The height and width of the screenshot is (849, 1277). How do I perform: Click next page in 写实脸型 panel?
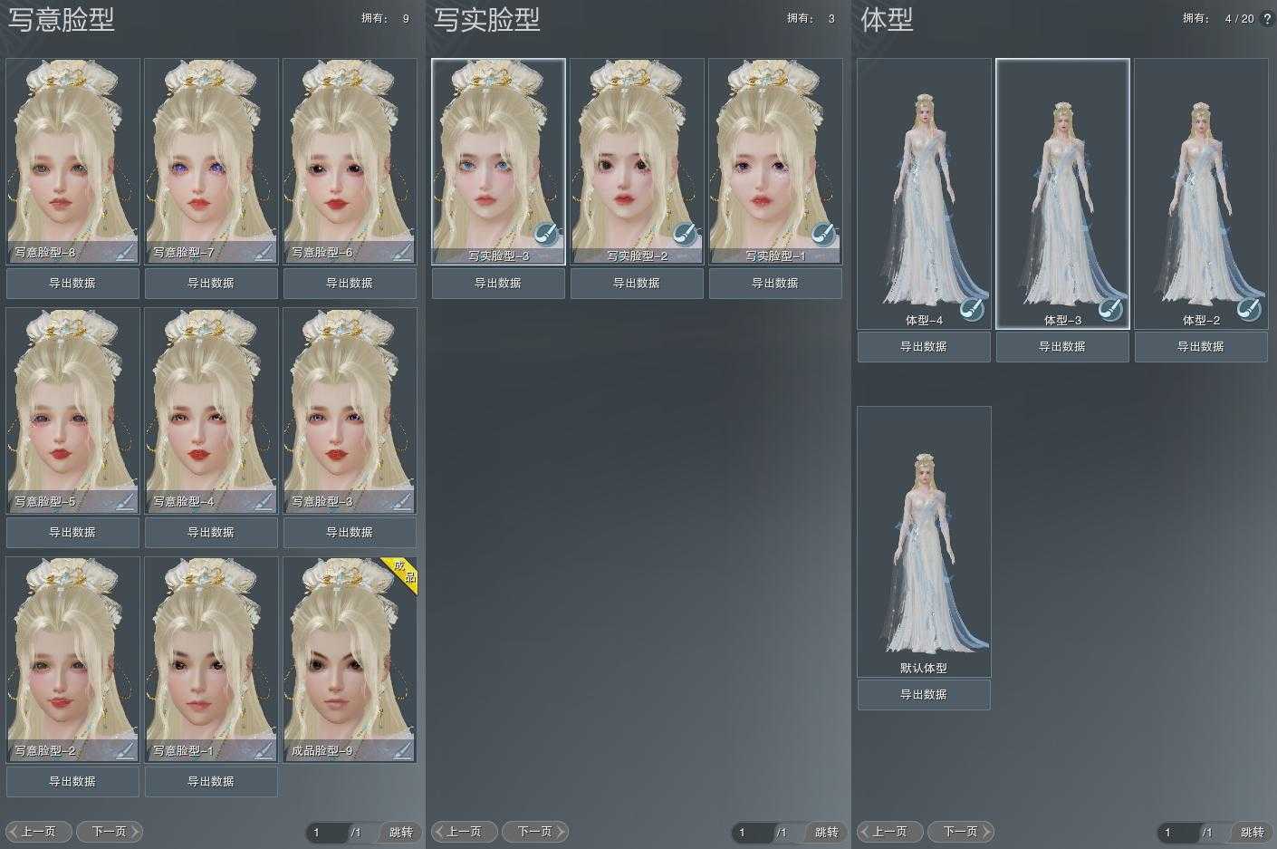pyautogui.click(x=534, y=832)
